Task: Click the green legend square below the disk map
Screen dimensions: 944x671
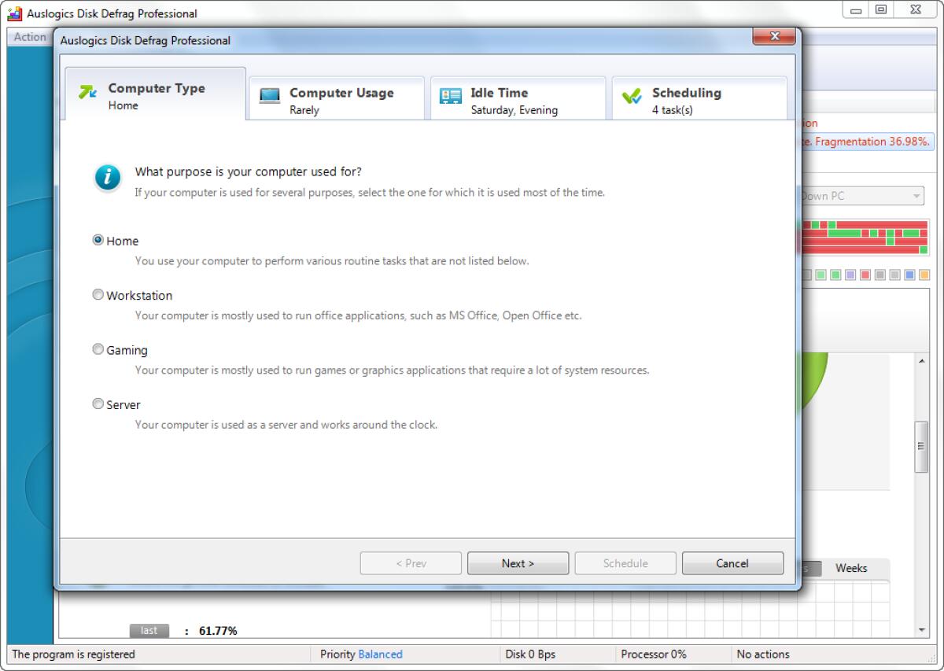Action: click(x=820, y=276)
